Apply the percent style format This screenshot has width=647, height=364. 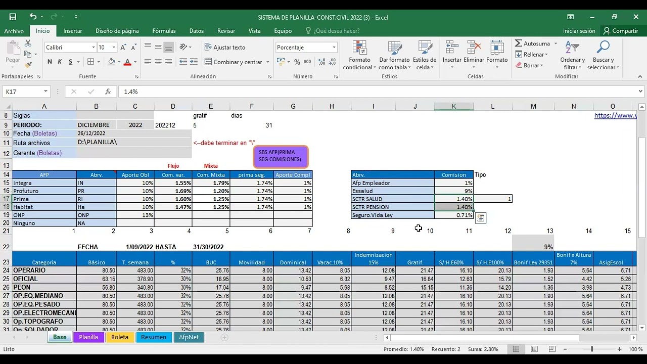click(297, 62)
